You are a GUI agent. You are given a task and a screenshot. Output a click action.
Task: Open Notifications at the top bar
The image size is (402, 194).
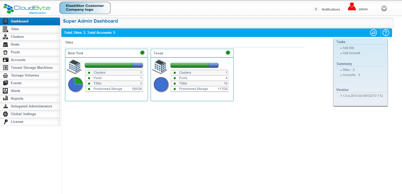point(331,10)
